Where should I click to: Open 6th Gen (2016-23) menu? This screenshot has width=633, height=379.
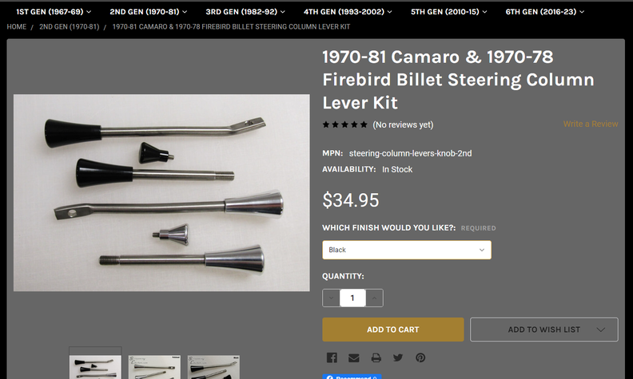click(544, 12)
